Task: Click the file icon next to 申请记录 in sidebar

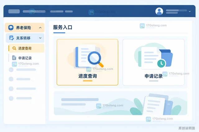Action: (14, 58)
